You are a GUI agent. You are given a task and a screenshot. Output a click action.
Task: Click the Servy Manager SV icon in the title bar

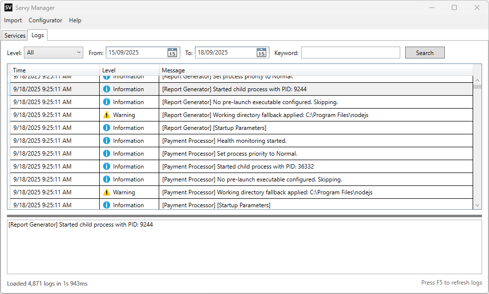point(7,7)
